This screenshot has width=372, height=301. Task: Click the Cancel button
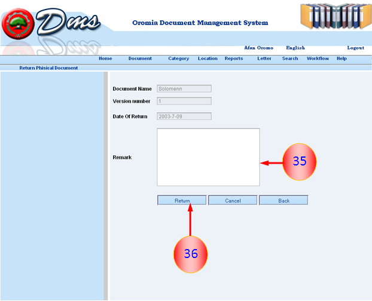[x=233, y=200]
